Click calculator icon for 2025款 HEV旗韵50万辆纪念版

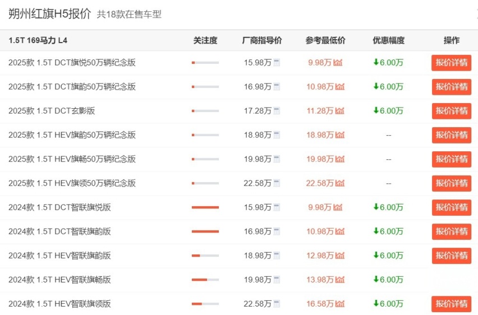click(277, 135)
